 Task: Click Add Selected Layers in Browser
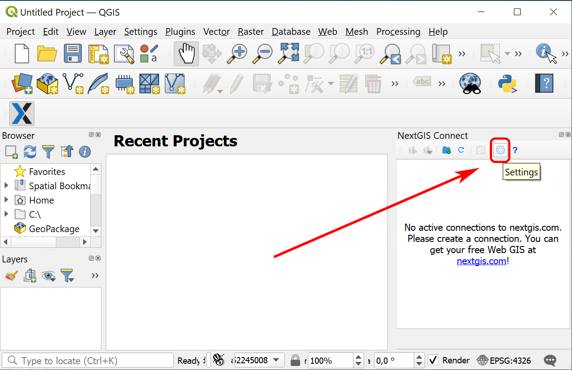(12, 152)
